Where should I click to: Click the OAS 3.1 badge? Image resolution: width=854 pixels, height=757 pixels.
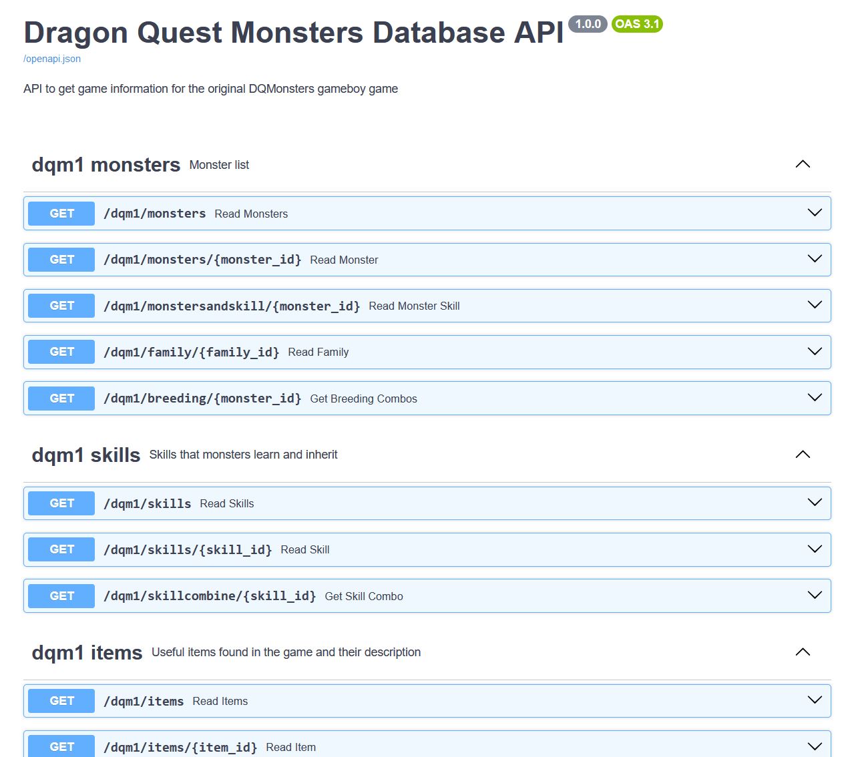(637, 24)
